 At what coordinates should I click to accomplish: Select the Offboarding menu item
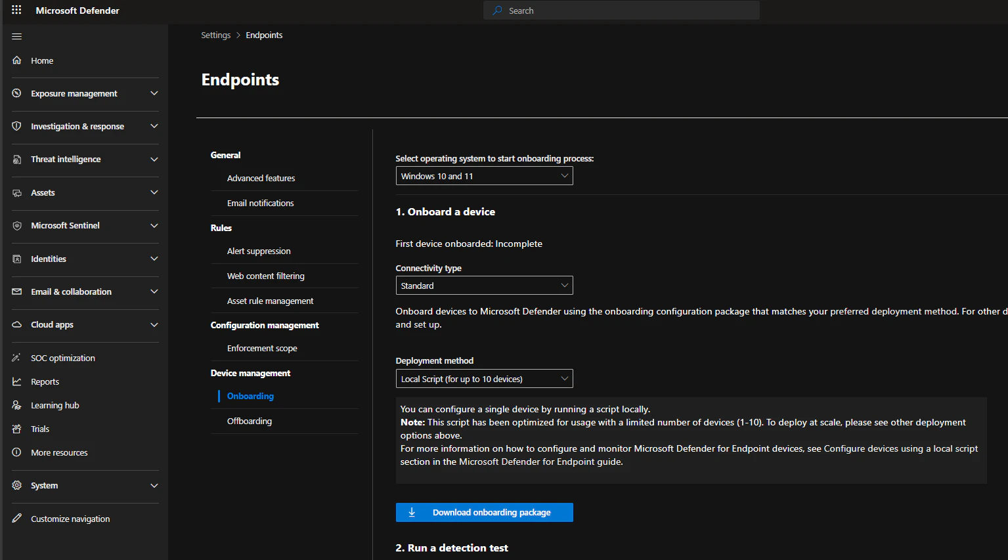249,421
